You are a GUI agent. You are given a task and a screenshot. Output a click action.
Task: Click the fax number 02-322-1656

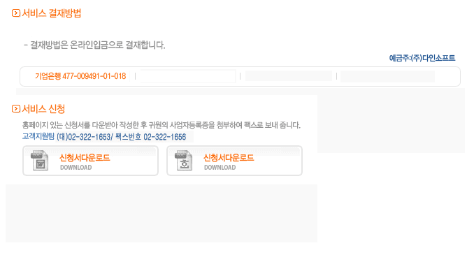165,137
